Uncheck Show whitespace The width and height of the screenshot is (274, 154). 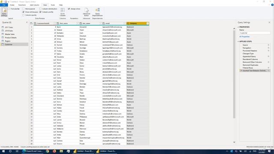[x=24, y=12]
